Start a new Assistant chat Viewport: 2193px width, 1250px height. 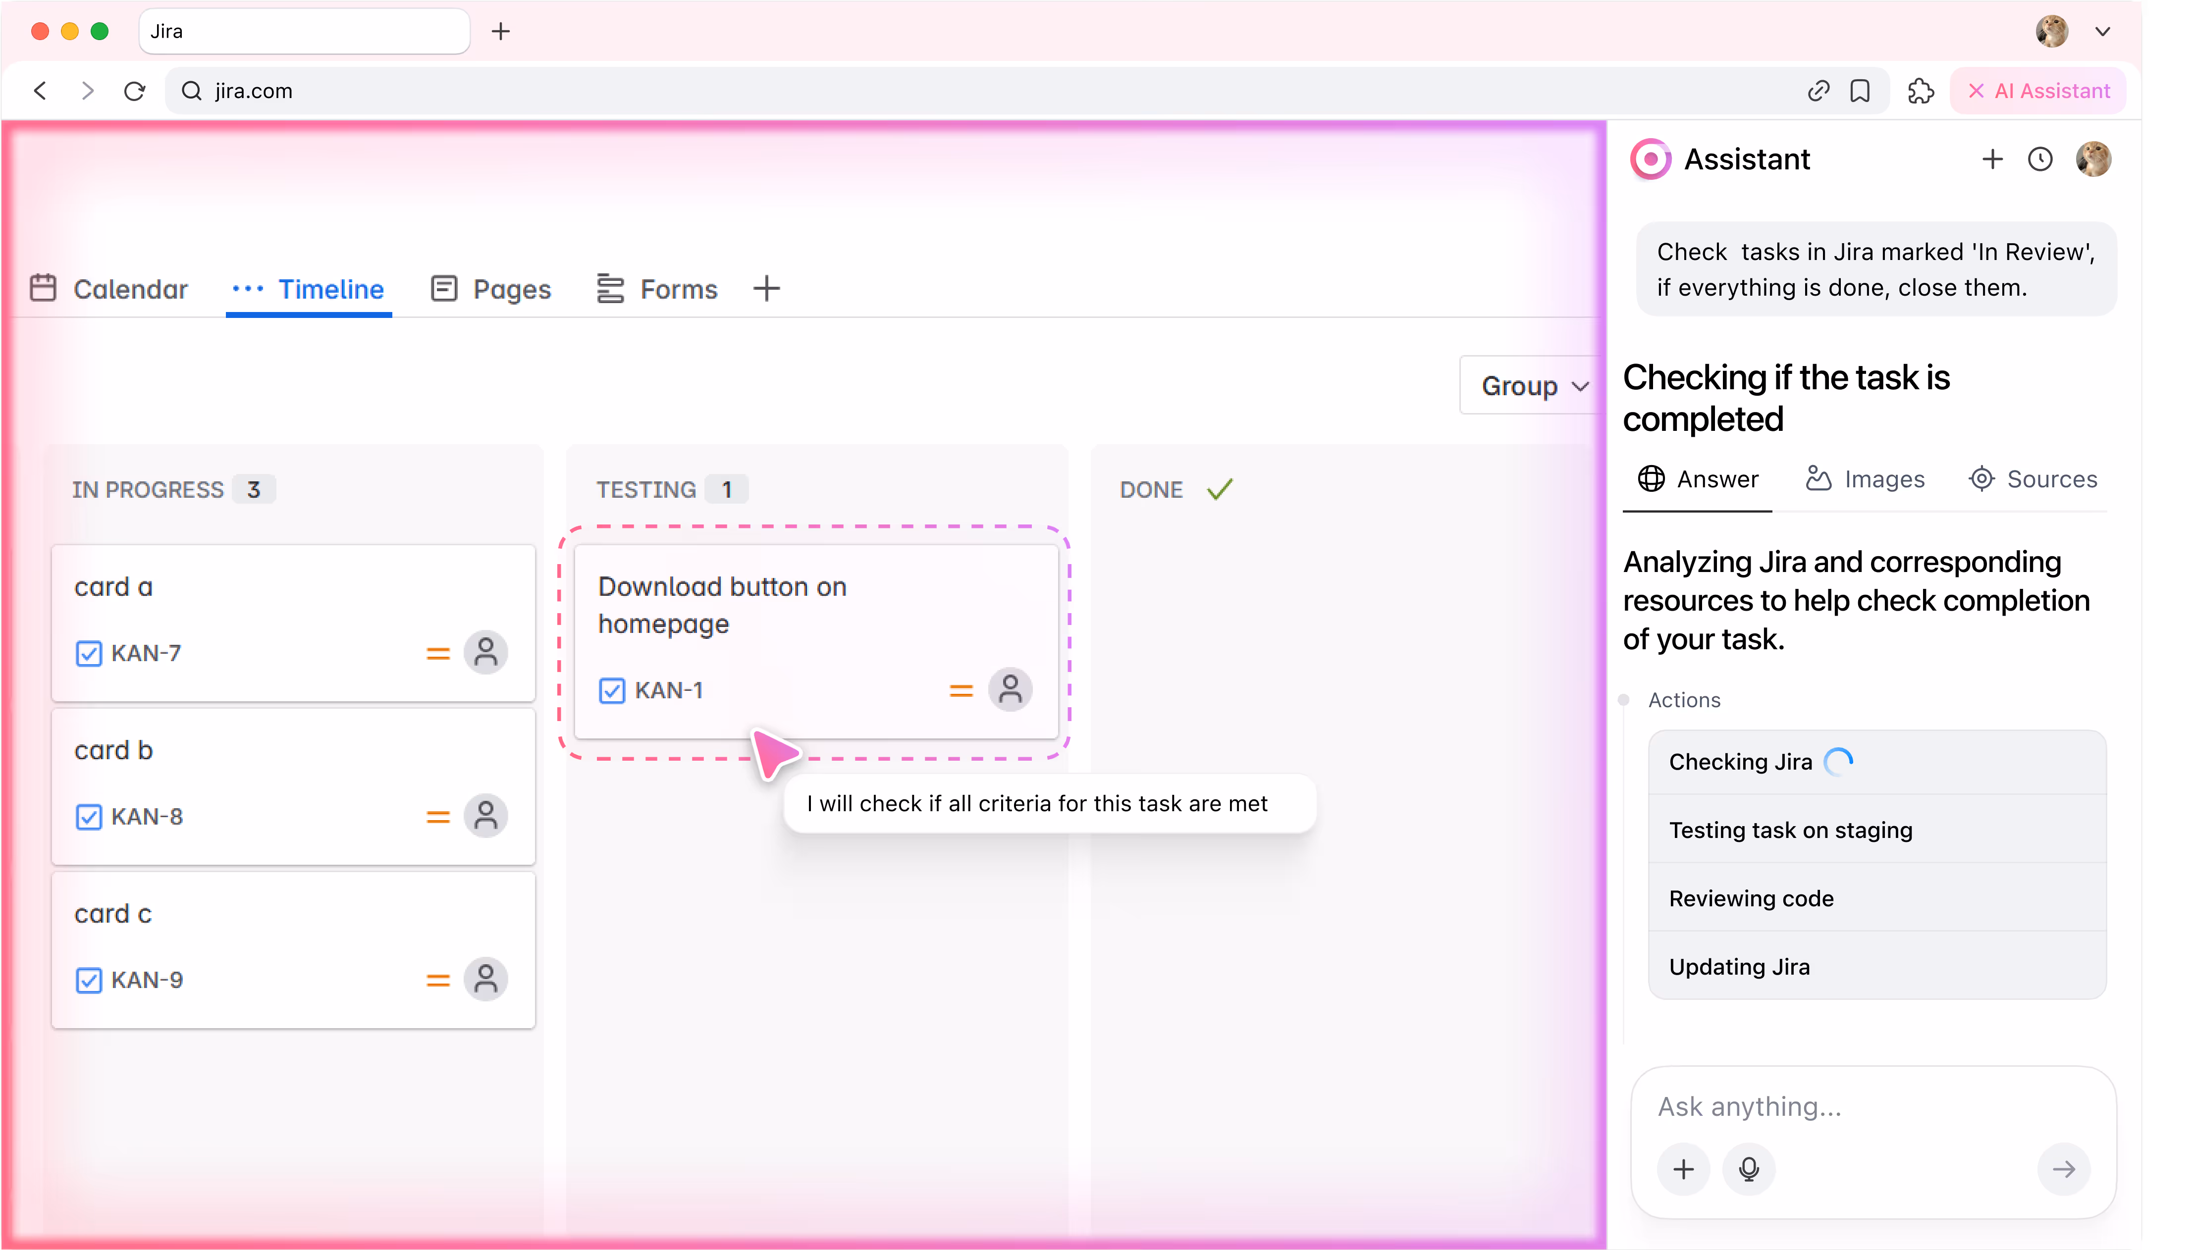[1992, 159]
